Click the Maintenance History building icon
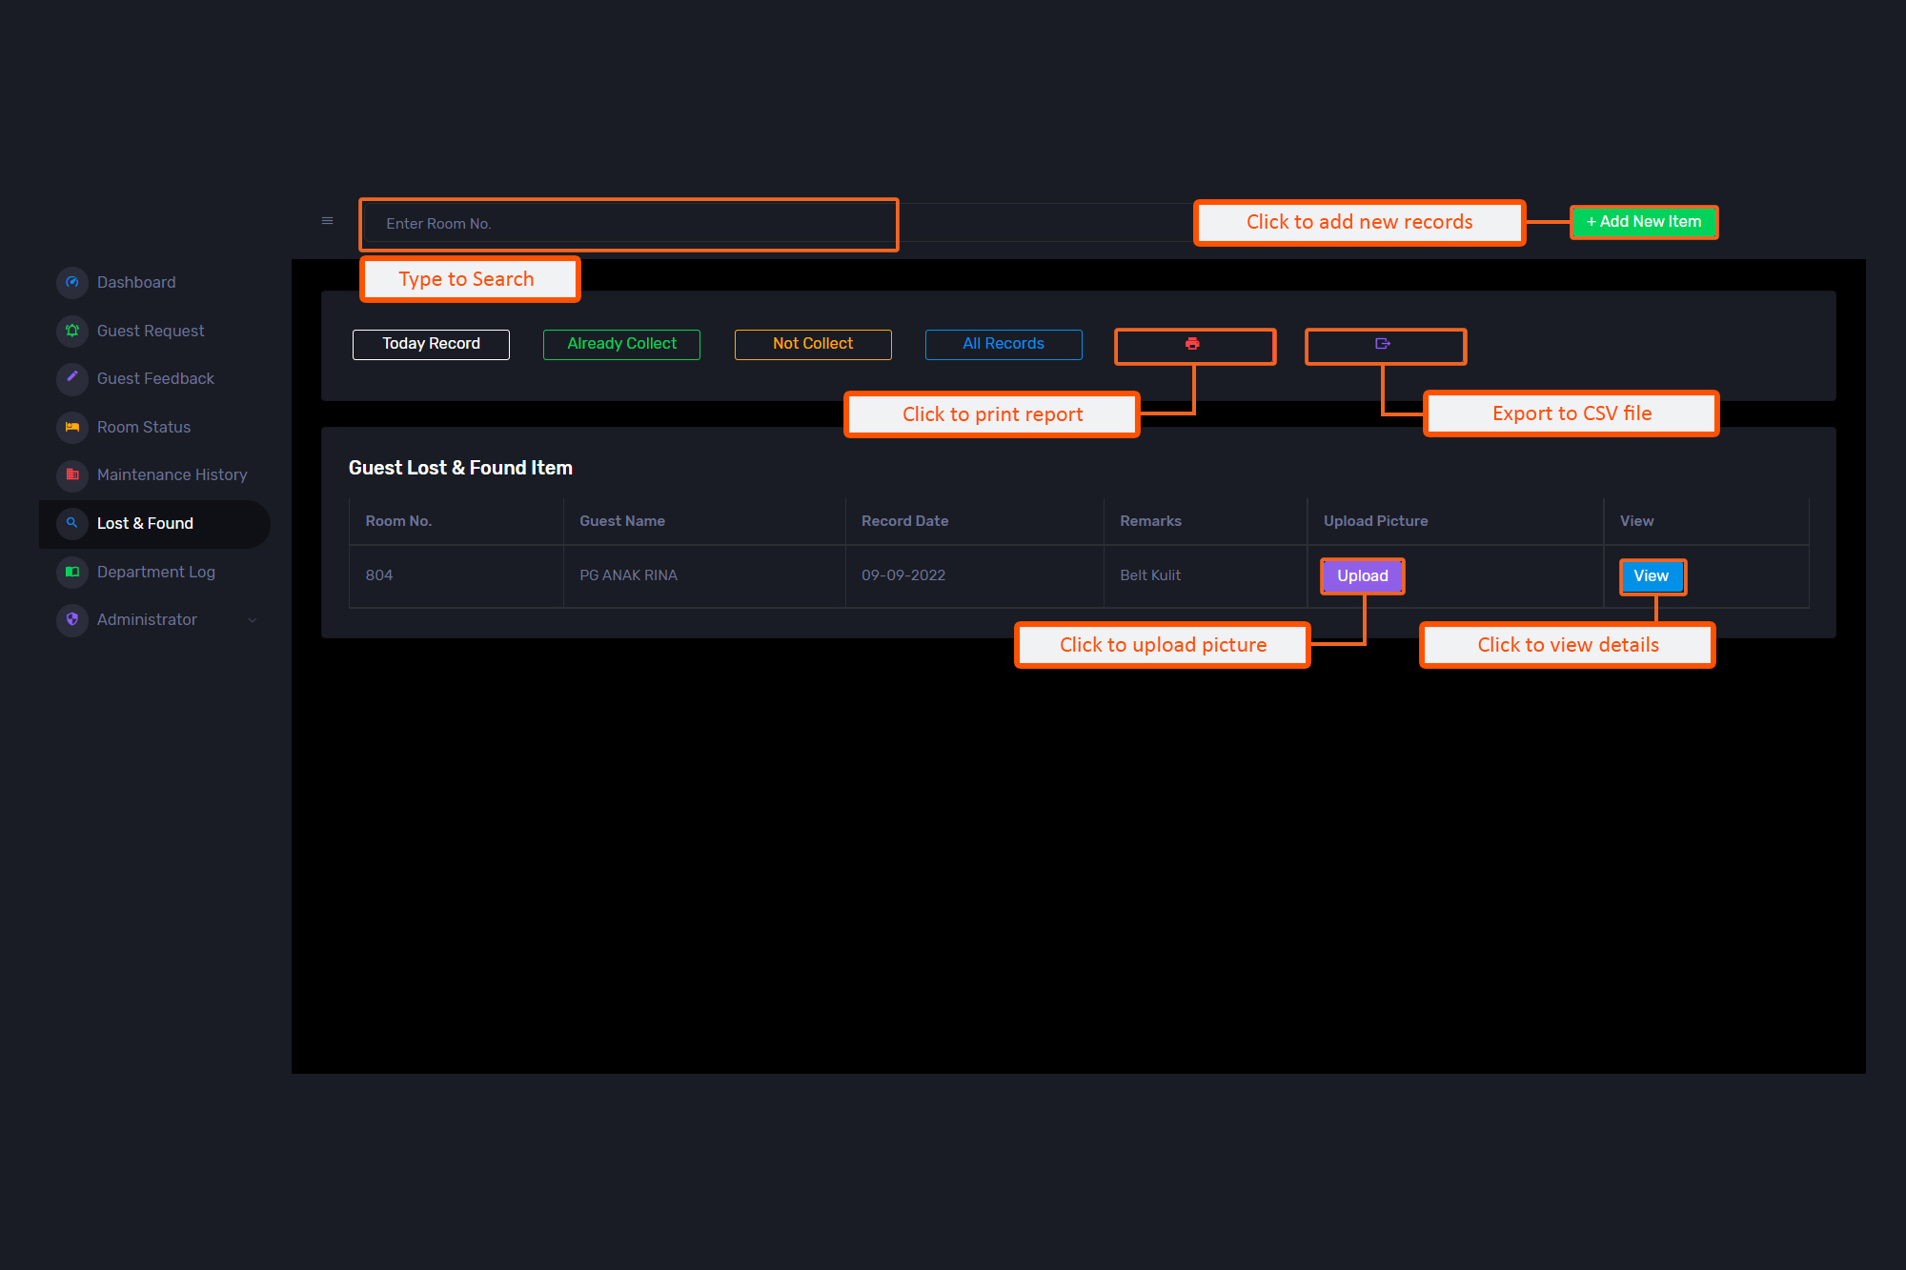 (72, 474)
